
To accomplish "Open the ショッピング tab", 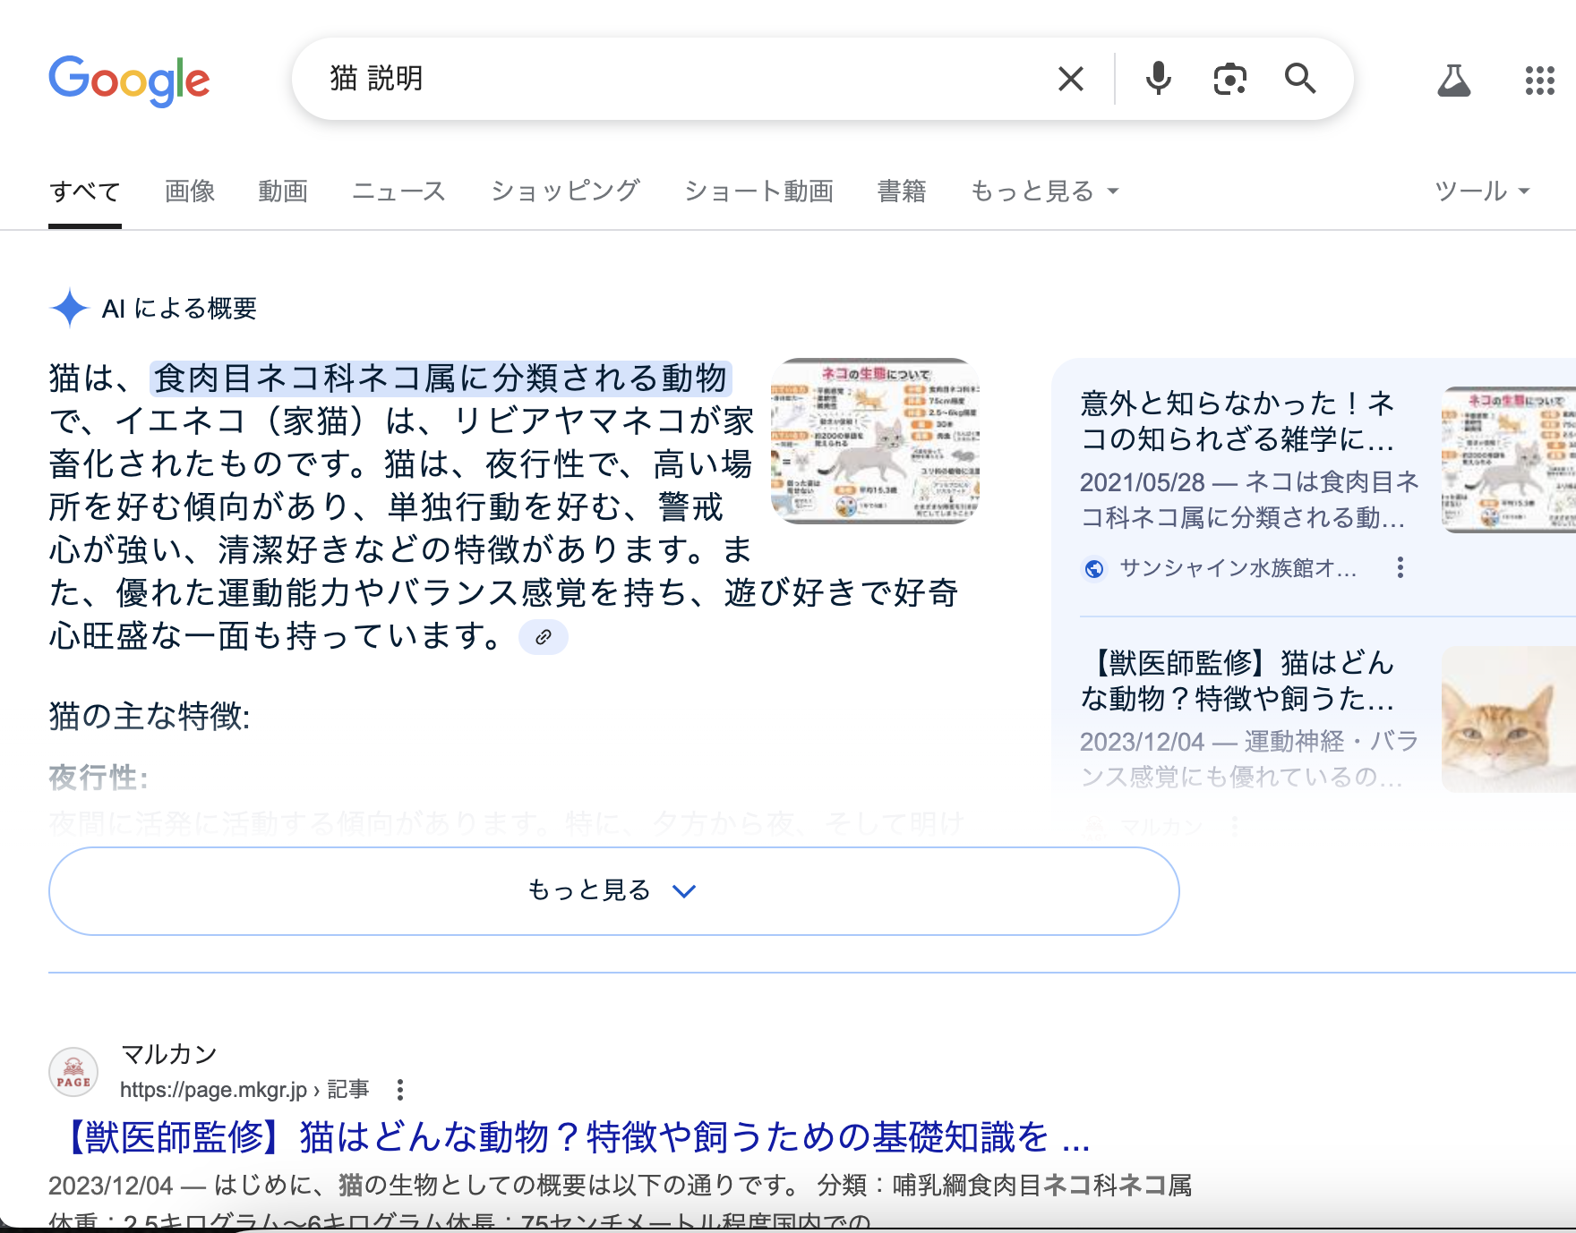I will coord(565,191).
